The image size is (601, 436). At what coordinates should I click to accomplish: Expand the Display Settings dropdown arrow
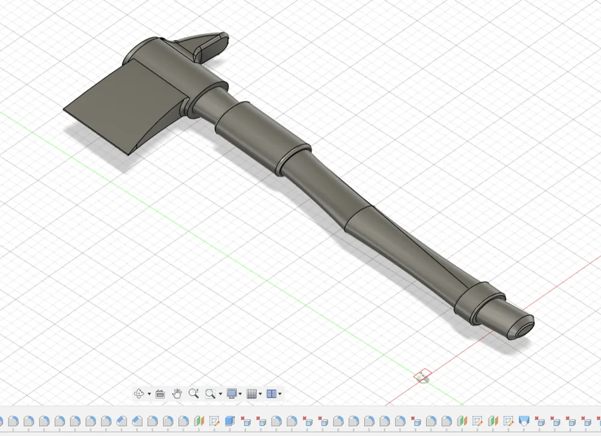pyautogui.click(x=240, y=394)
